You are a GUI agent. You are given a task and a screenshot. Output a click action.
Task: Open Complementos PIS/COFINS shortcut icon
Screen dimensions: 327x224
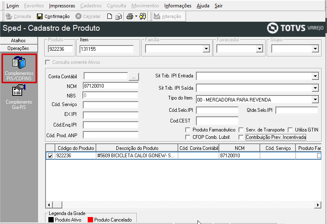pos(19,63)
